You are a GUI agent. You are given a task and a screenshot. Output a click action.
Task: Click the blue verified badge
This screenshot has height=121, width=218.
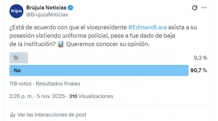click(x=70, y=8)
